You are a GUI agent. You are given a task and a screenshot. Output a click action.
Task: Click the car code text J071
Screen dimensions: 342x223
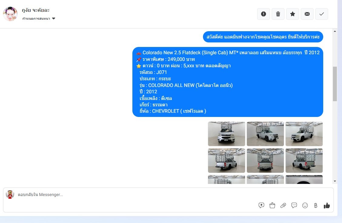pos(161,72)
